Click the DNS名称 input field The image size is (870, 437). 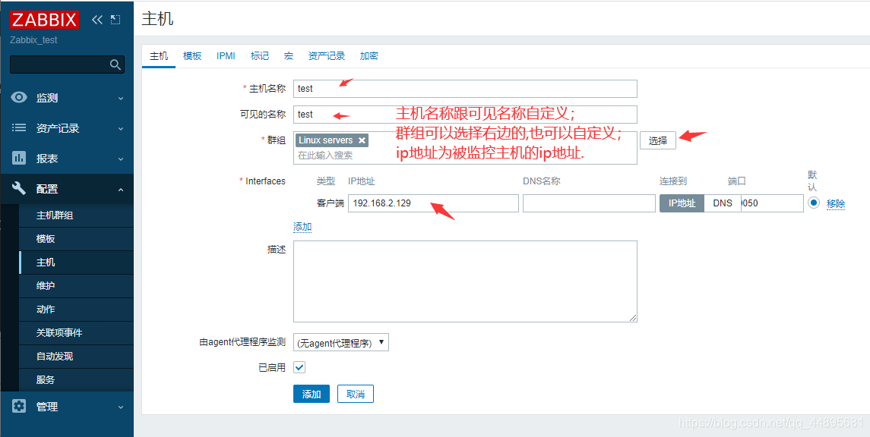click(x=590, y=203)
